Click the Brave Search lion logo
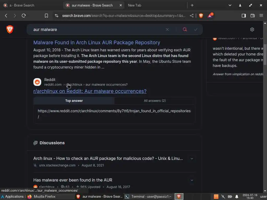The image size is (267, 200). point(10,29)
